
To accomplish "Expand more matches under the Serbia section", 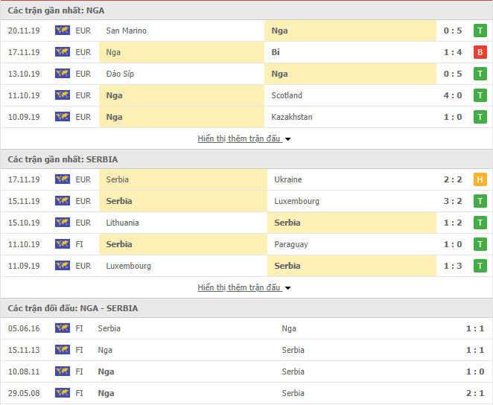I will 239,287.
